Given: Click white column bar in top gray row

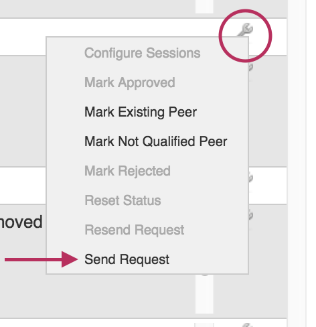Looking at the screenshot, I should [204, 7].
